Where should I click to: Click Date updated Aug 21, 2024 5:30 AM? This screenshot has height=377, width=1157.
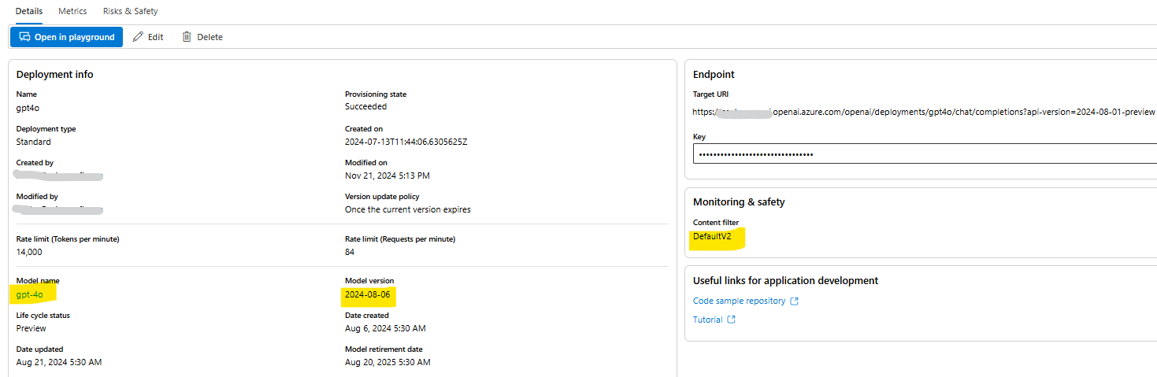coord(59,362)
